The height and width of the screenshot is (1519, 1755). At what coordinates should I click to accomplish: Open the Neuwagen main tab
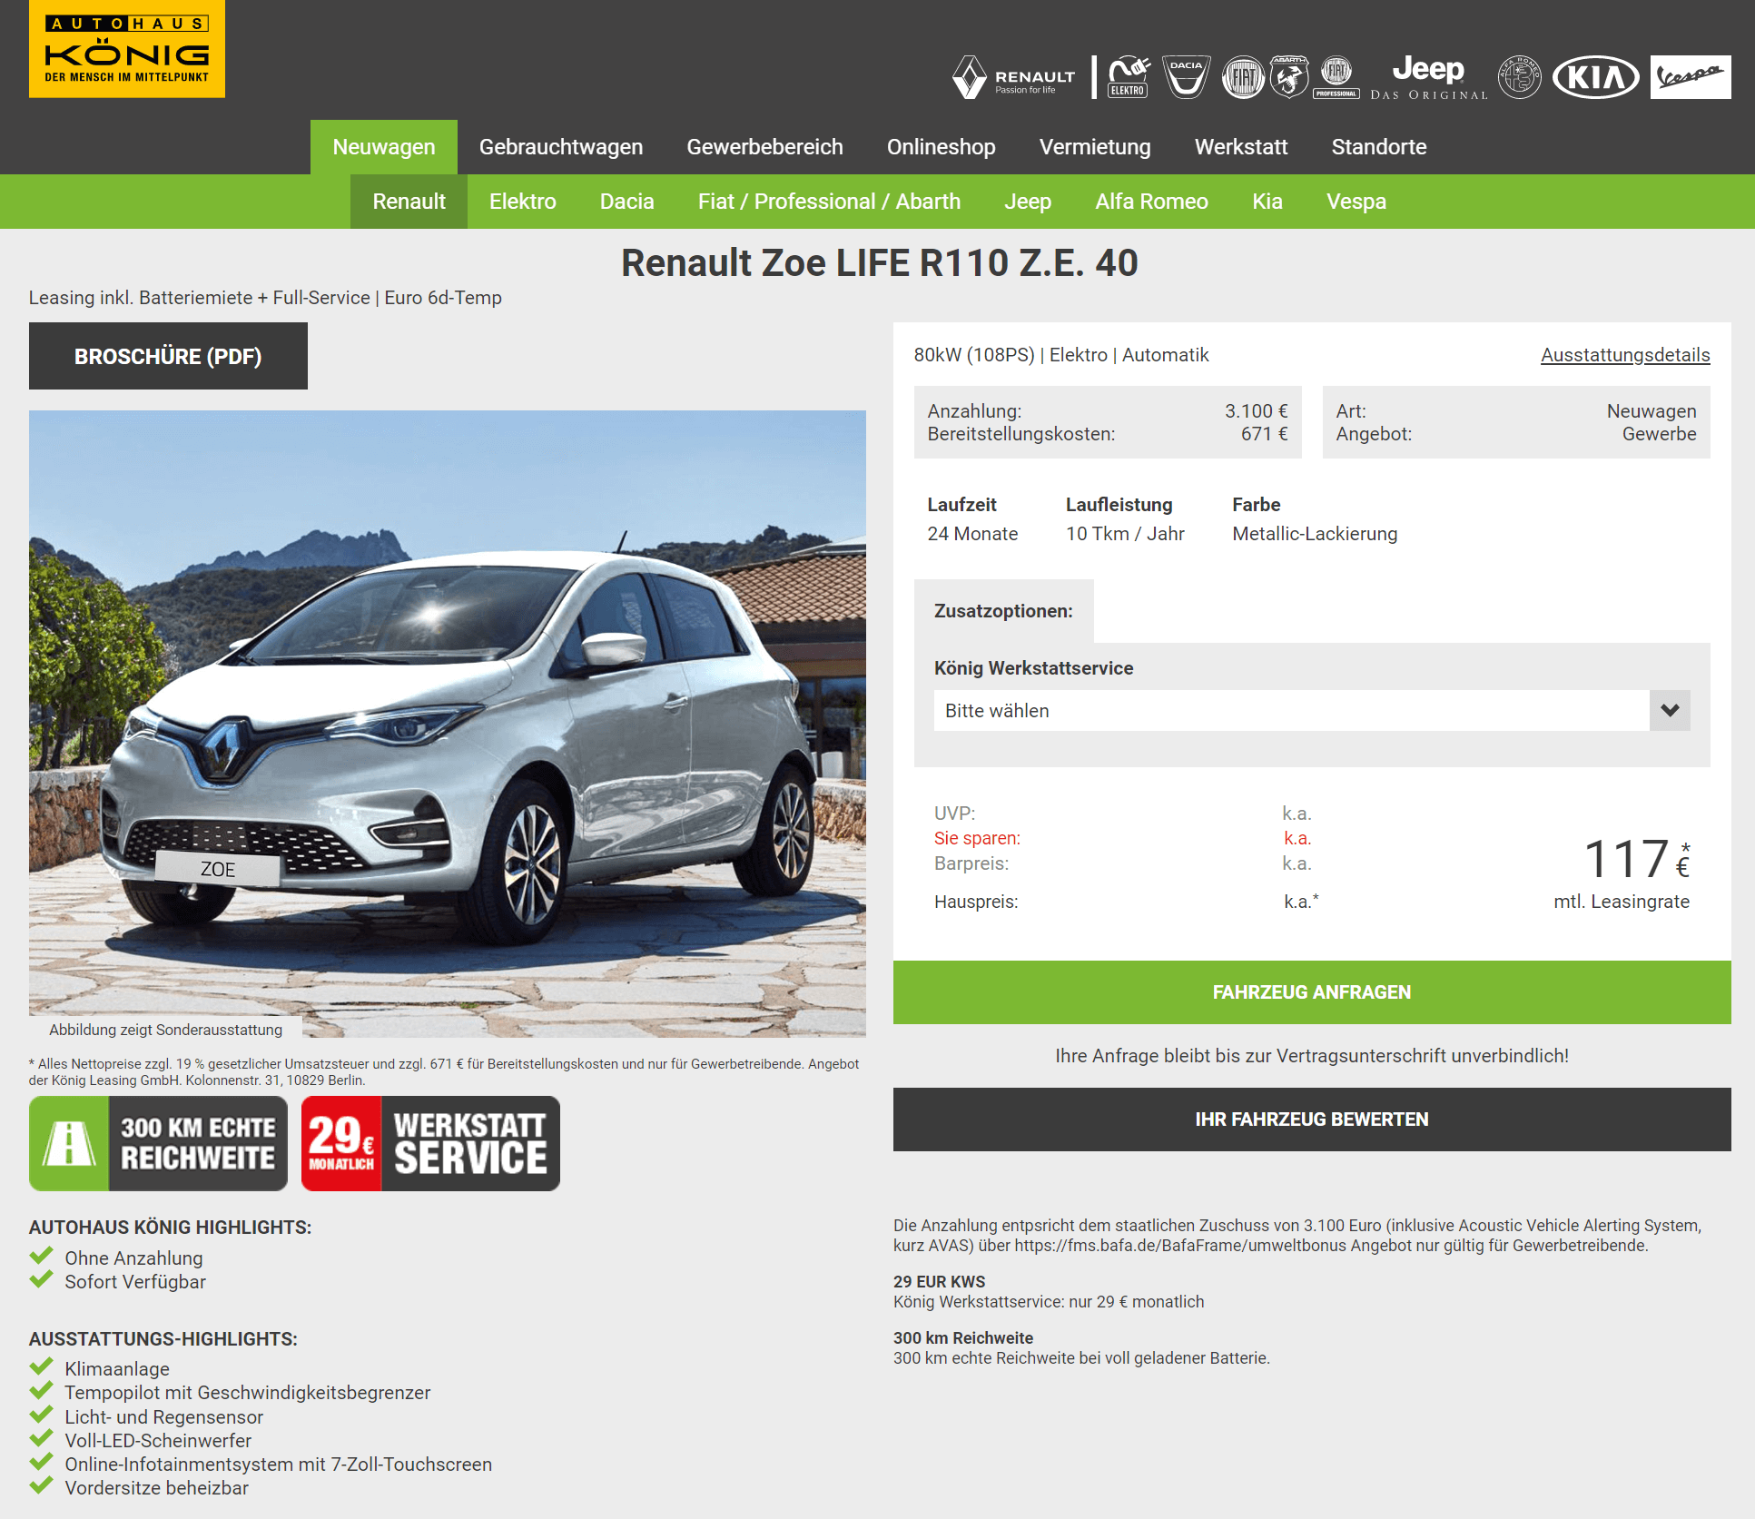click(x=384, y=147)
